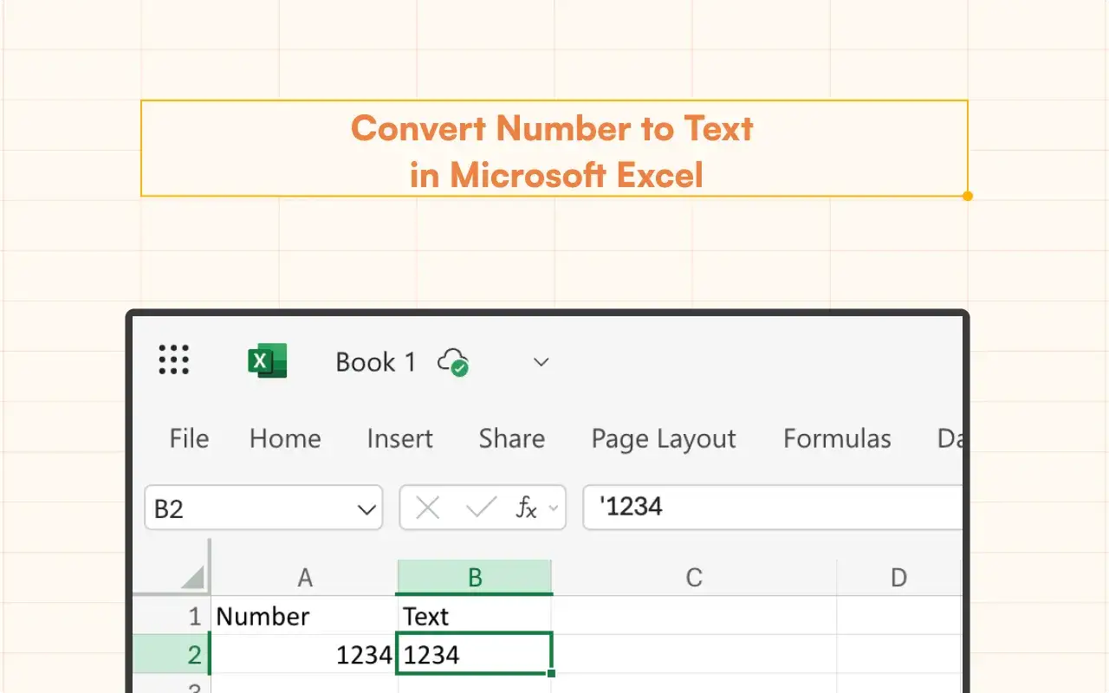The image size is (1109, 693).
Task: Select column D header
Action: pos(899,578)
